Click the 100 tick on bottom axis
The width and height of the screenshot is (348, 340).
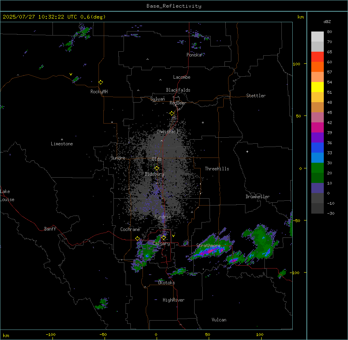260,335
